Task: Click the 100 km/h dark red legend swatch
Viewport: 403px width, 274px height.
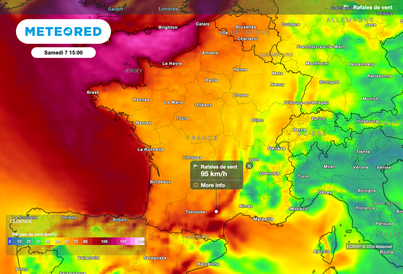Action: pos(104,242)
